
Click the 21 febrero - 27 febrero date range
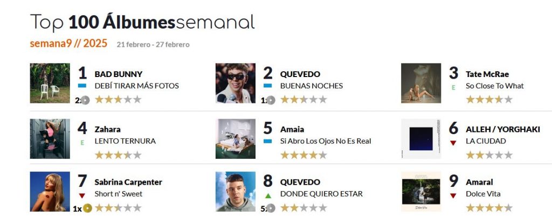153,45
